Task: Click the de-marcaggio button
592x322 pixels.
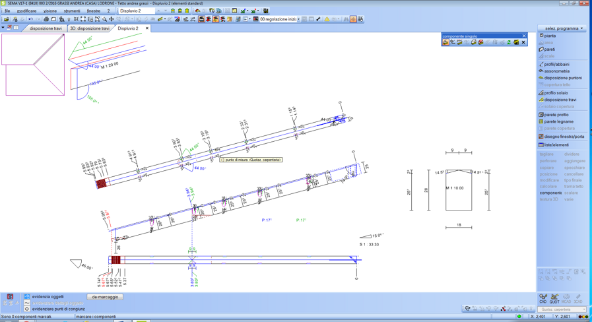Action: tap(105, 297)
